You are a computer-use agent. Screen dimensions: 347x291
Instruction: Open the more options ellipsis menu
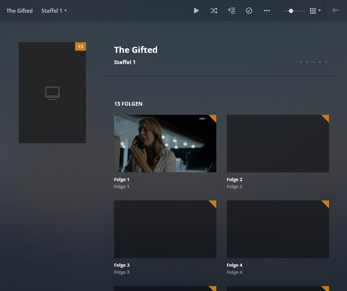pyautogui.click(x=267, y=11)
